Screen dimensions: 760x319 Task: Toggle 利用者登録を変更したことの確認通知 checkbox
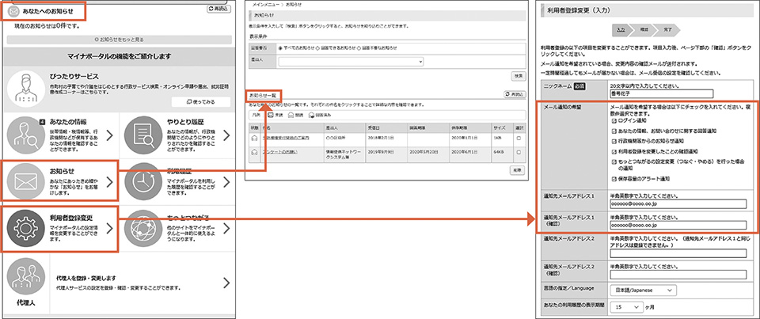[x=614, y=150]
